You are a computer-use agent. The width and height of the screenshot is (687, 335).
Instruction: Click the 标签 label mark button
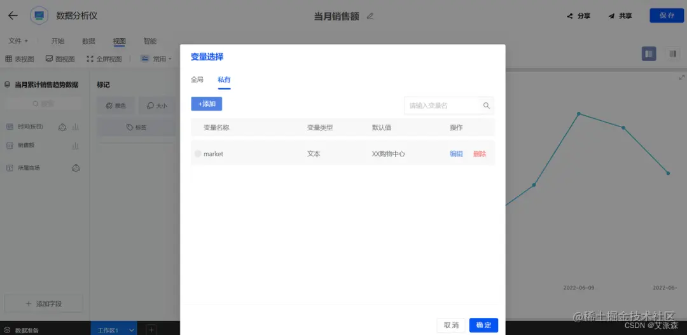tap(136, 127)
